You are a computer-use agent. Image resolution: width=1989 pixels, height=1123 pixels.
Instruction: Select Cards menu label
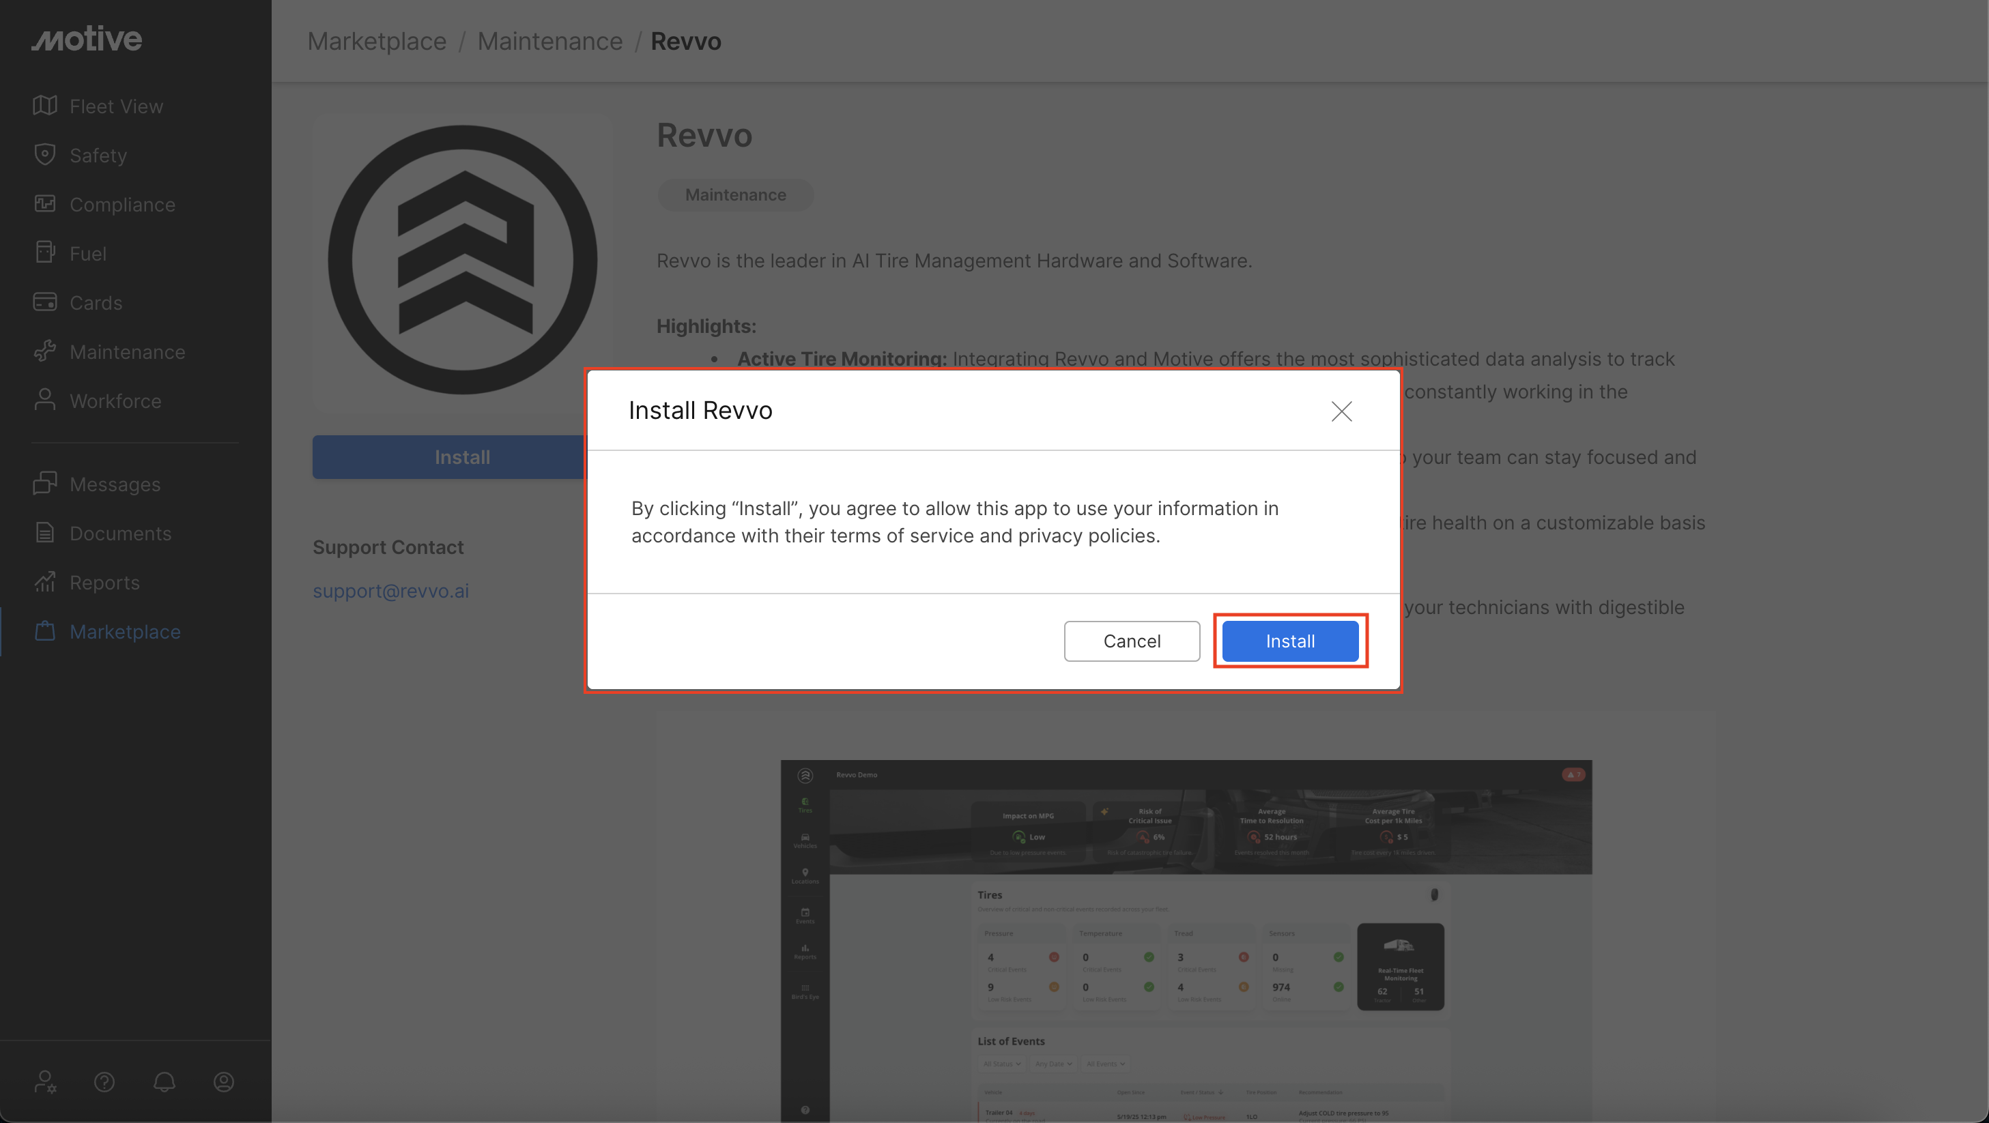click(96, 302)
